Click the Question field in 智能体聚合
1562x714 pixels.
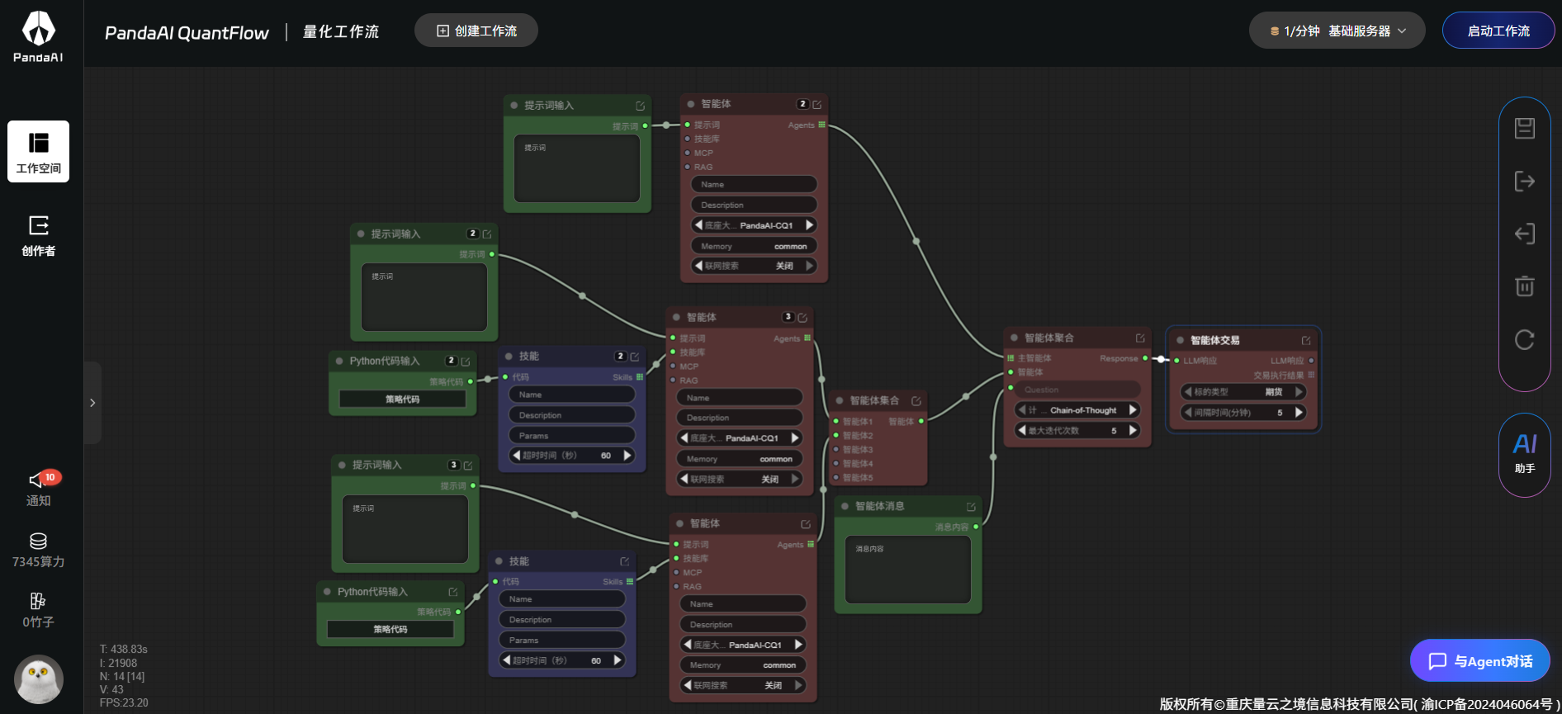tap(1077, 390)
